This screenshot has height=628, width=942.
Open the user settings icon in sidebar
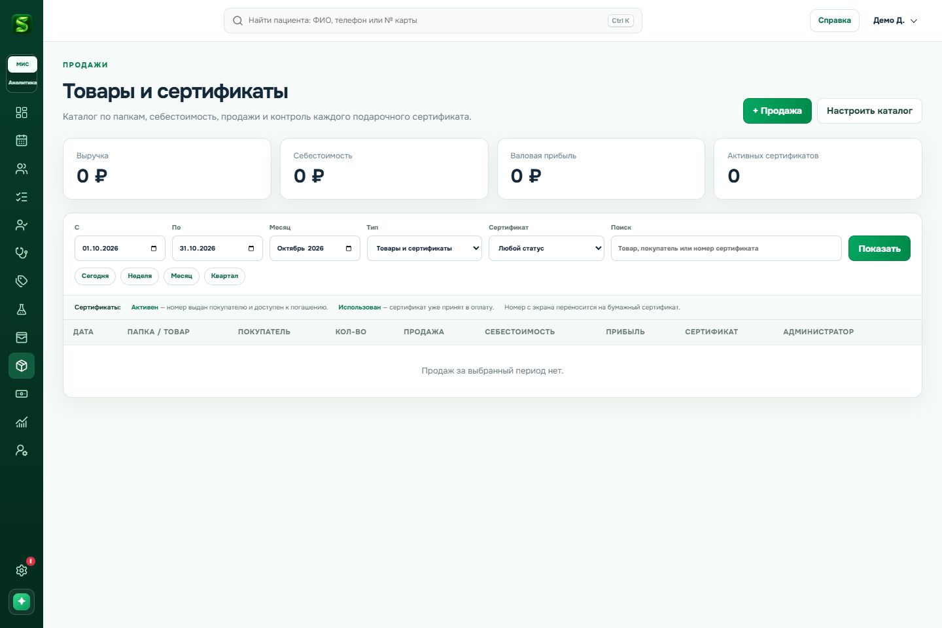[22, 450]
